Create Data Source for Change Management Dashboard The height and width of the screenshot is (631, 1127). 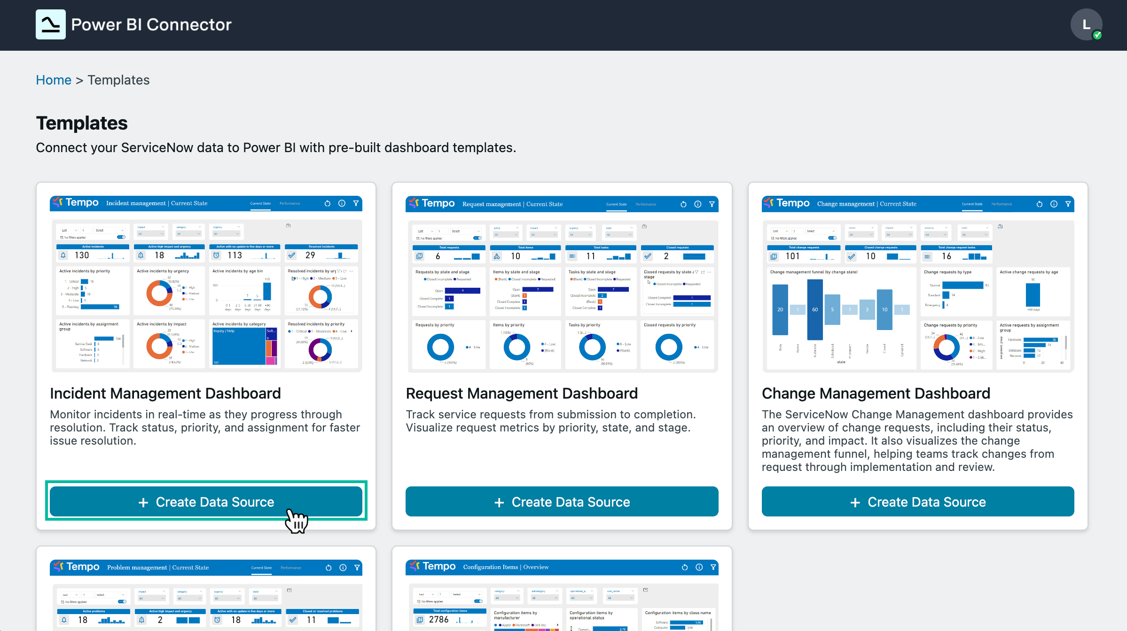(x=918, y=501)
